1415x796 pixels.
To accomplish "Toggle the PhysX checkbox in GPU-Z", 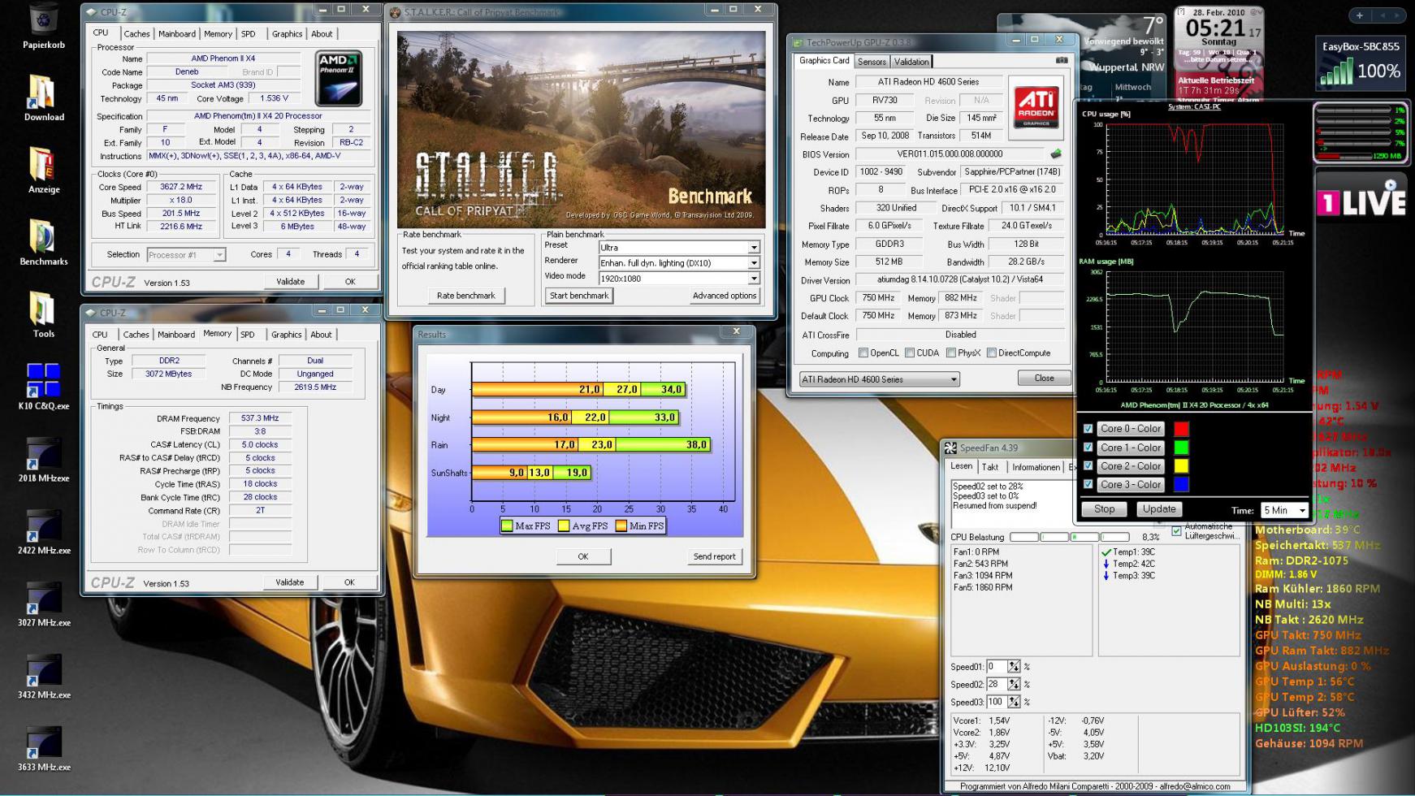I will (950, 353).
